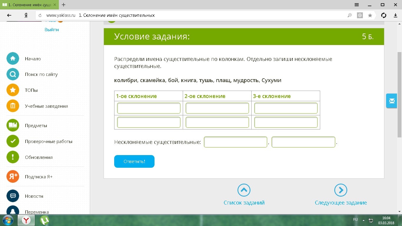The width and height of the screenshot is (402, 226).
Task: Click the page zoom magnifier icon
Action: tap(350, 15)
